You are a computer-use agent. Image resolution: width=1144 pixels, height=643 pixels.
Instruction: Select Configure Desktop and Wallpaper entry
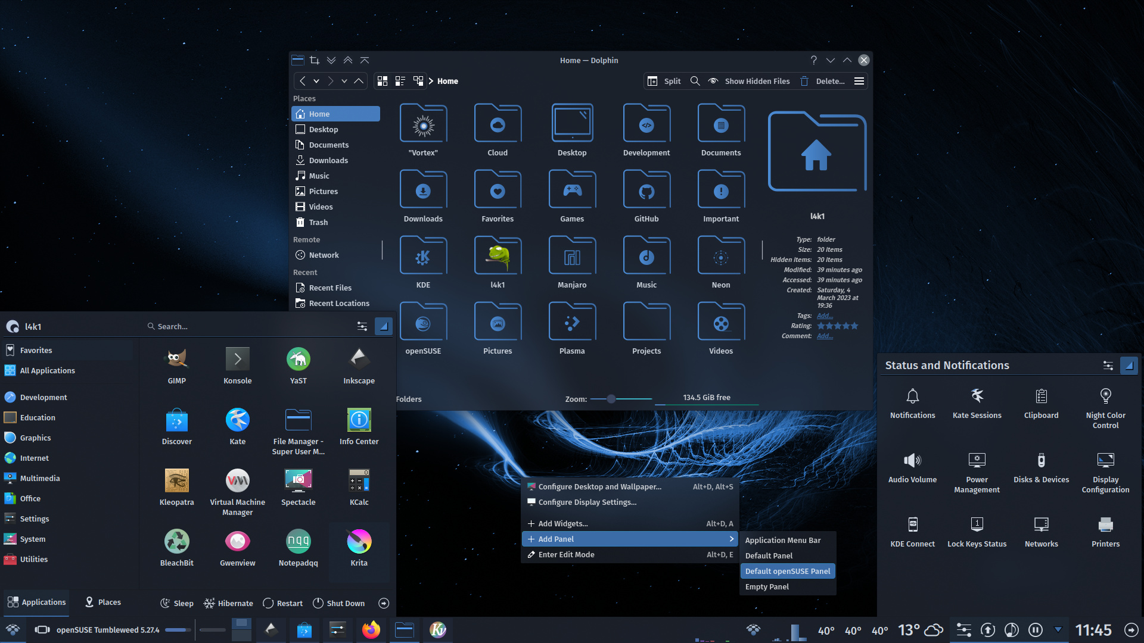click(630, 486)
